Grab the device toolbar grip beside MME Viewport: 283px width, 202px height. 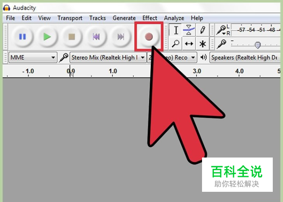pyautogui.click(x=5, y=58)
